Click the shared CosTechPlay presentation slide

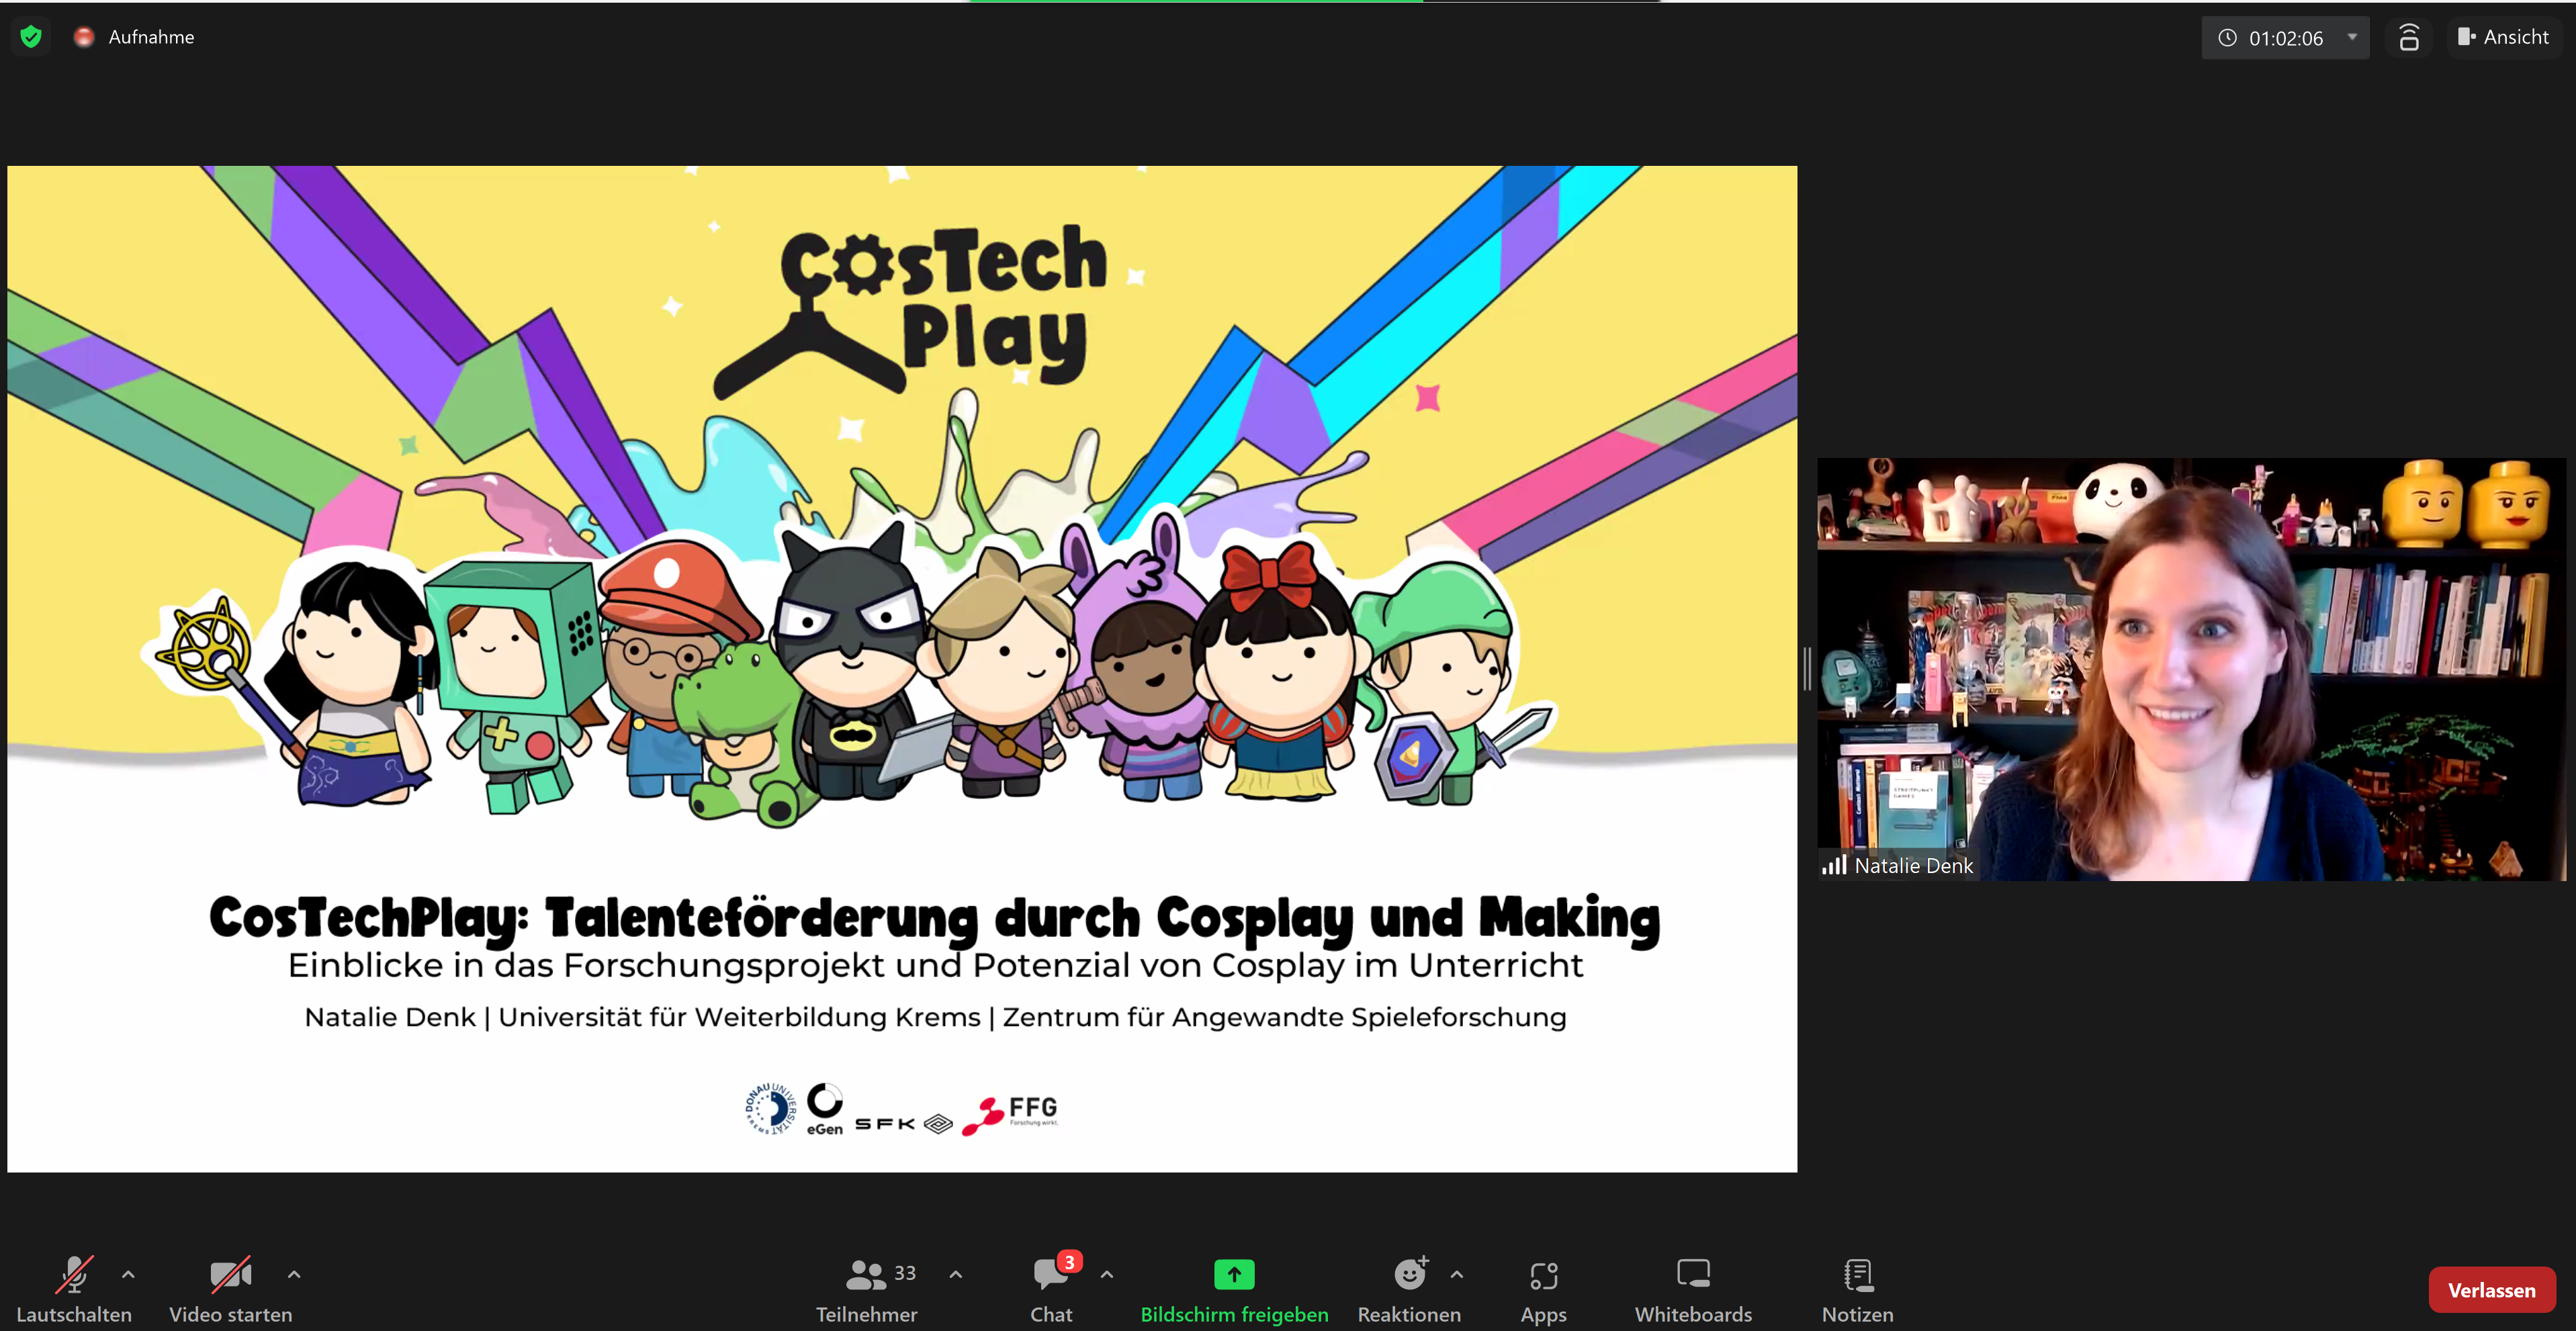click(x=902, y=669)
